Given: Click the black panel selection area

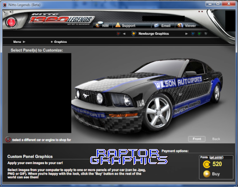Looking at the screenshot, I should pos(40,93).
